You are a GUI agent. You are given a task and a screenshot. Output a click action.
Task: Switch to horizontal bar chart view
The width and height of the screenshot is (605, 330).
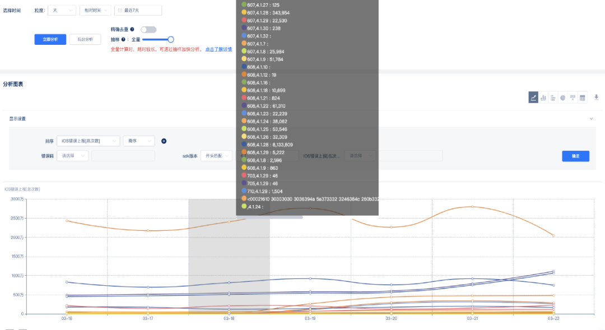pos(553,97)
